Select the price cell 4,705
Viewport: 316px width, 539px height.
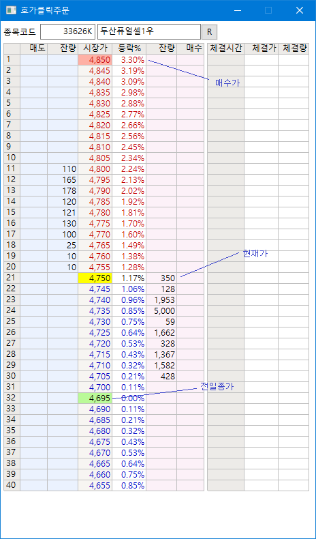[95, 377]
